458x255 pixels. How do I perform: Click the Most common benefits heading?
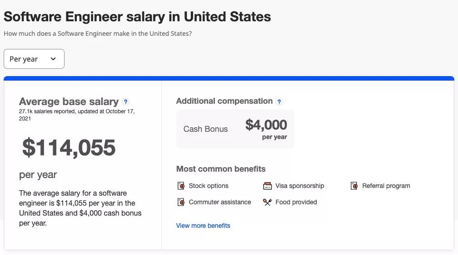(x=221, y=169)
